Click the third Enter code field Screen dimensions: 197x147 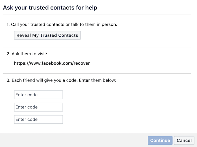coord(38,119)
